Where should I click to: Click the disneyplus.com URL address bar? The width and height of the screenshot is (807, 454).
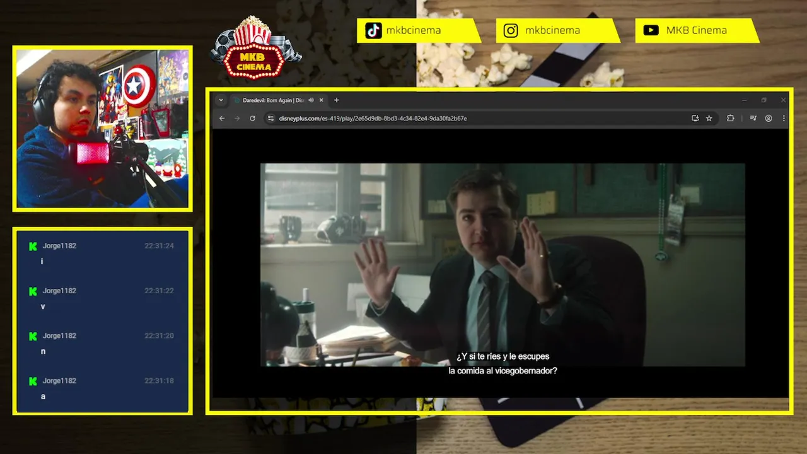(489, 118)
